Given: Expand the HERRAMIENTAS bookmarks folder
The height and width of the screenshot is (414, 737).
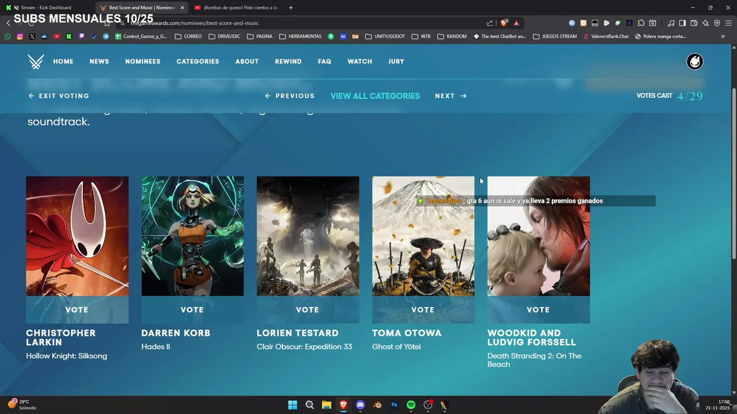Looking at the screenshot, I should (x=301, y=36).
